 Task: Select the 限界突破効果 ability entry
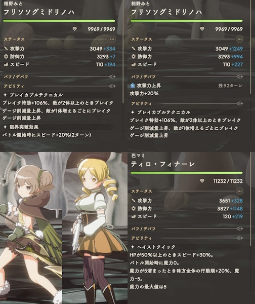[21, 127]
